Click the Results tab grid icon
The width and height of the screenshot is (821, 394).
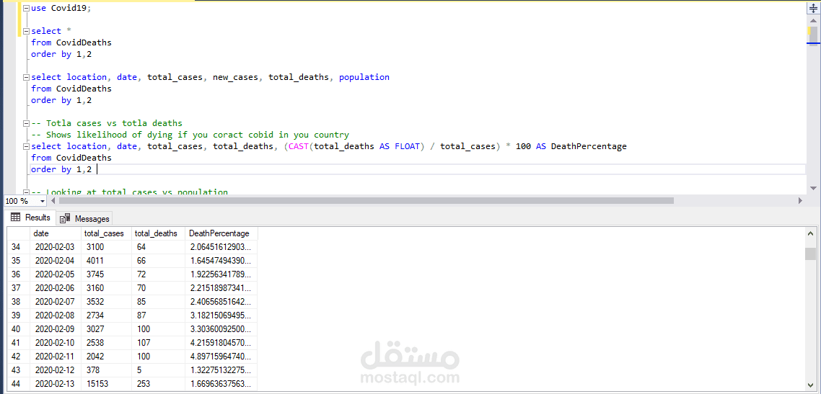click(x=15, y=218)
